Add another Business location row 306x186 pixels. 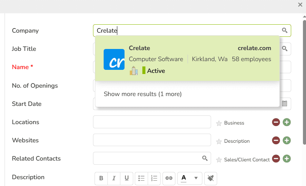point(287,122)
